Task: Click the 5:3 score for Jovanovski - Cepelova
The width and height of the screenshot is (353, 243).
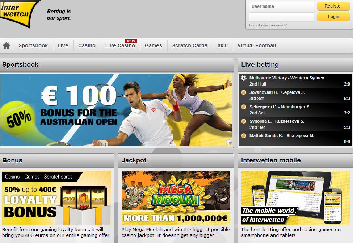Action: [347, 98]
